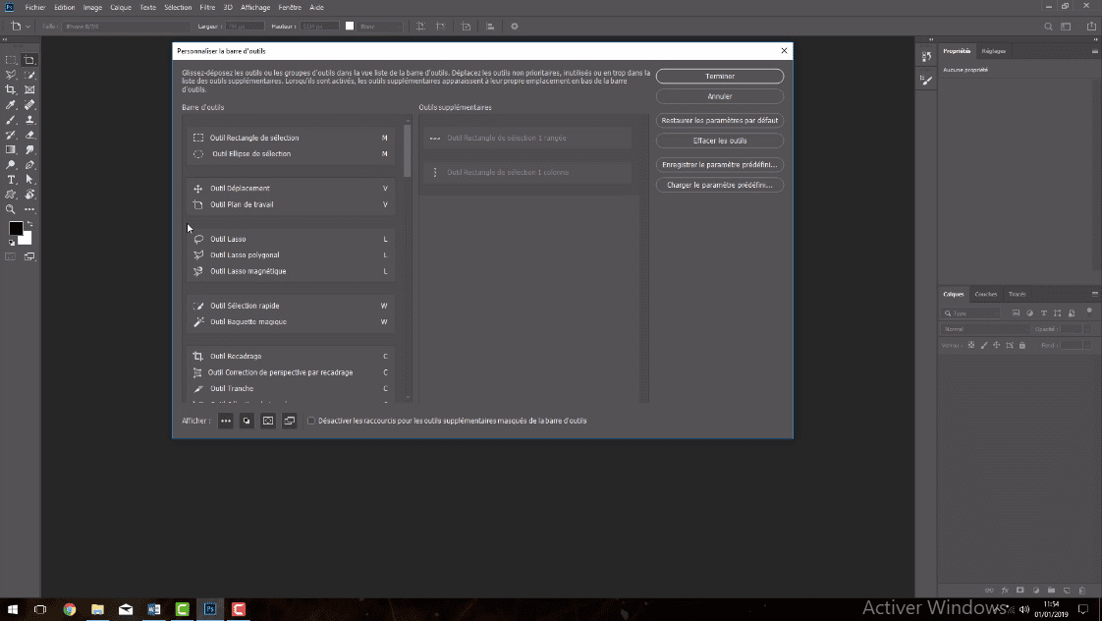Toggle Quick Mask mode in left toolbar
This screenshot has height=621, width=1102.
pos(11,257)
